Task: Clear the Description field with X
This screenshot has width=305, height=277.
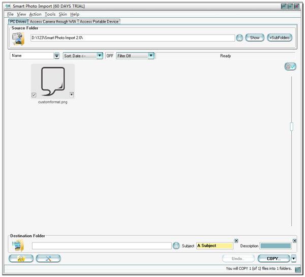Action: pos(294,240)
